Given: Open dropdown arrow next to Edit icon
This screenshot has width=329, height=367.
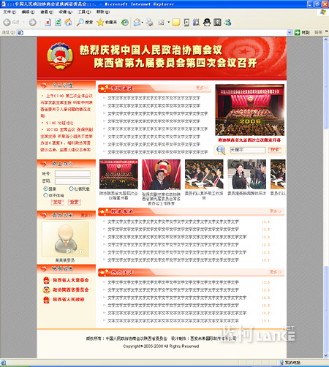Looking at the screenshot, I should click(168, 23).
